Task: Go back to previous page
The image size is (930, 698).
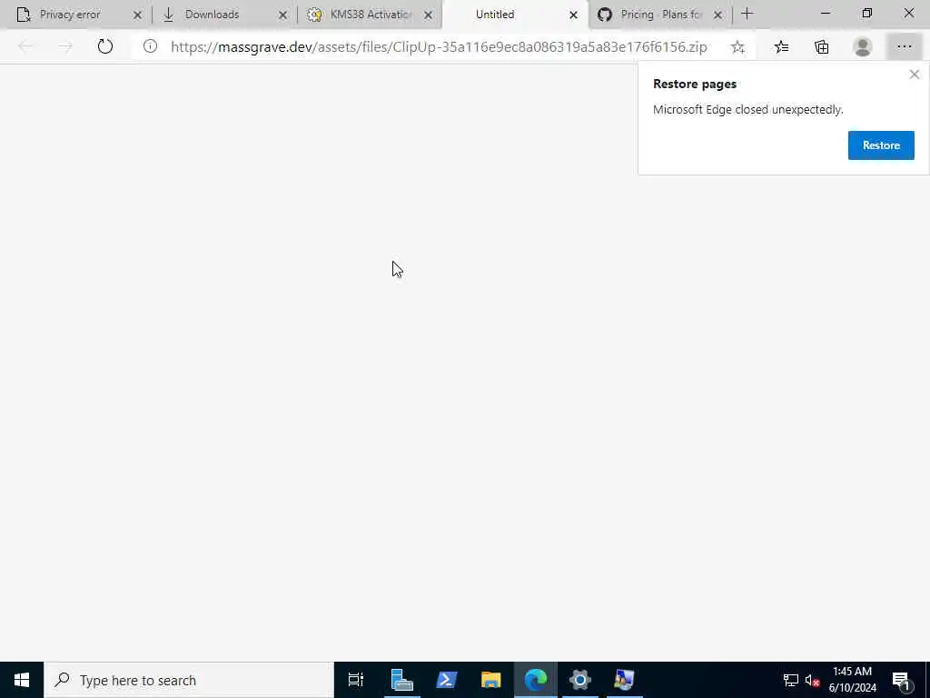Action: coord(25,46)
